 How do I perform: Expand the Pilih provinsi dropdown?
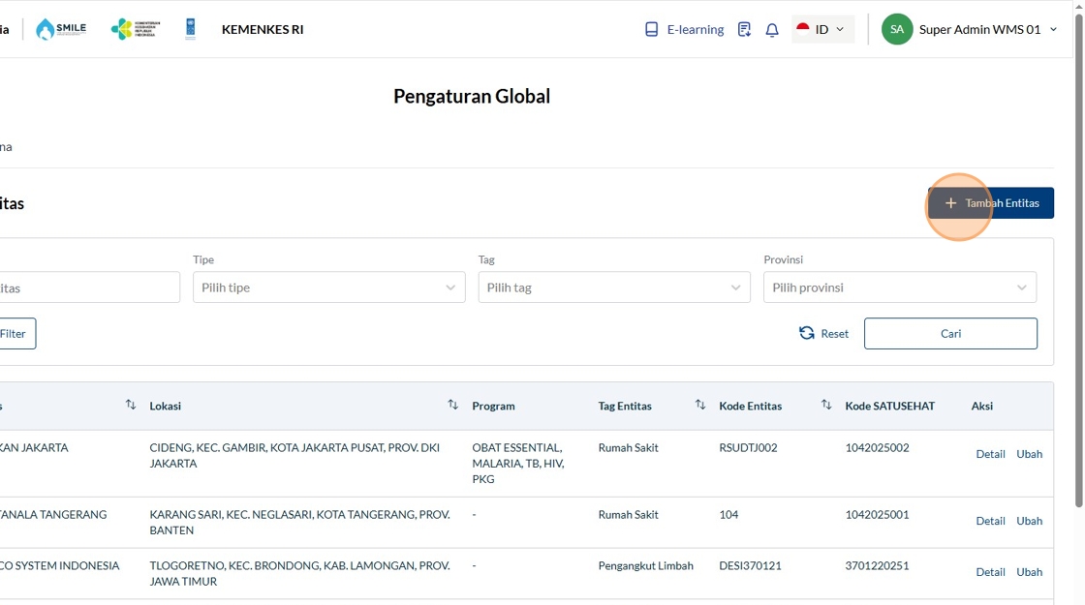pos(899,287)
